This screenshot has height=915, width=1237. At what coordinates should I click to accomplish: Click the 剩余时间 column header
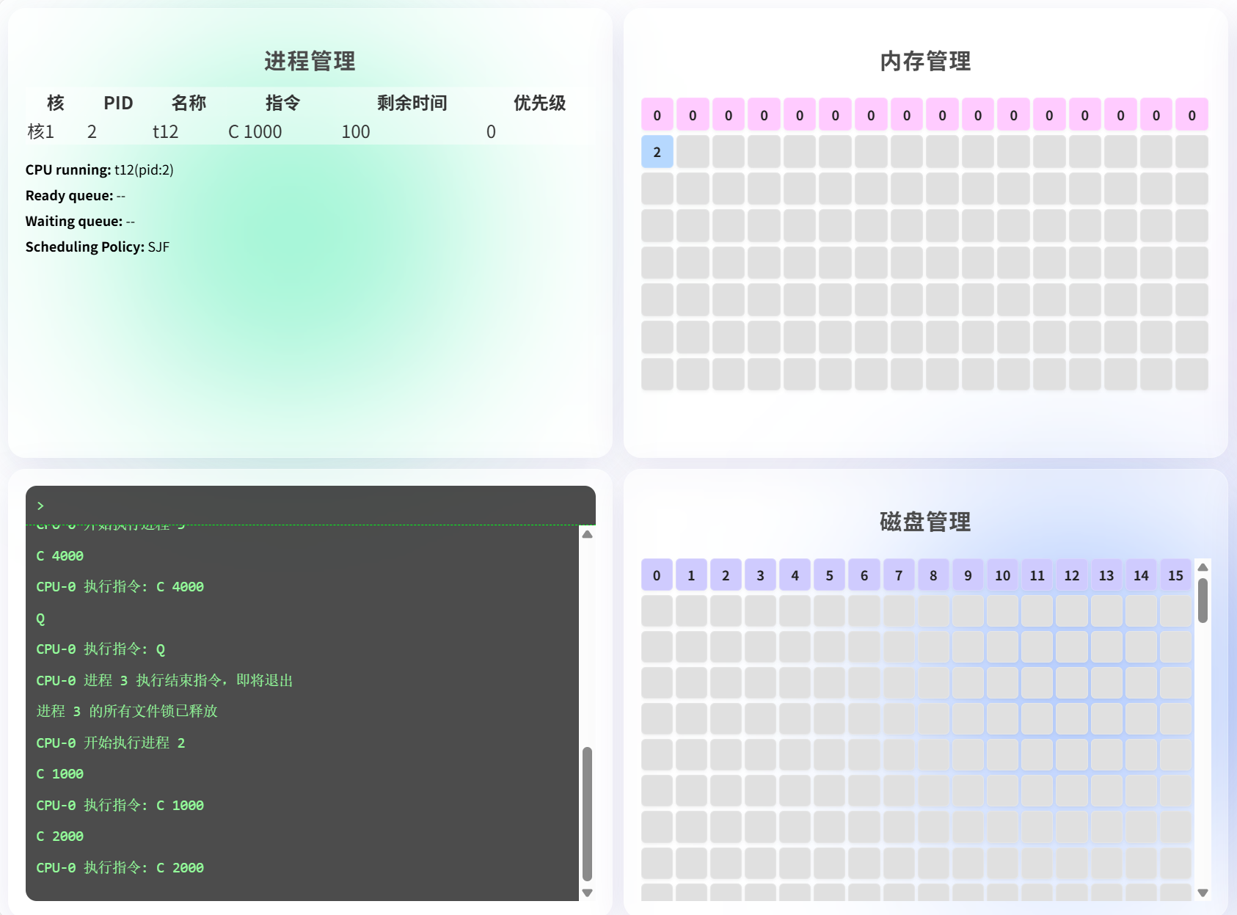412,103
